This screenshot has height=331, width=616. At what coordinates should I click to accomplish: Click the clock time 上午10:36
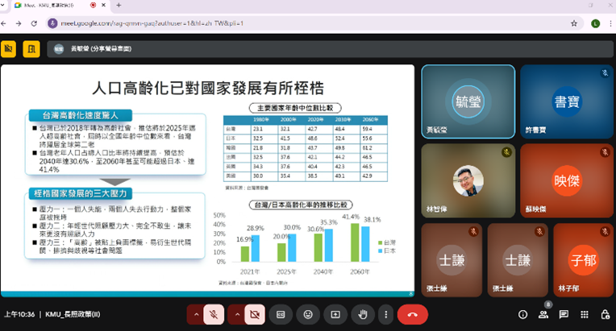pyautogui.click(x=19, y=315)
